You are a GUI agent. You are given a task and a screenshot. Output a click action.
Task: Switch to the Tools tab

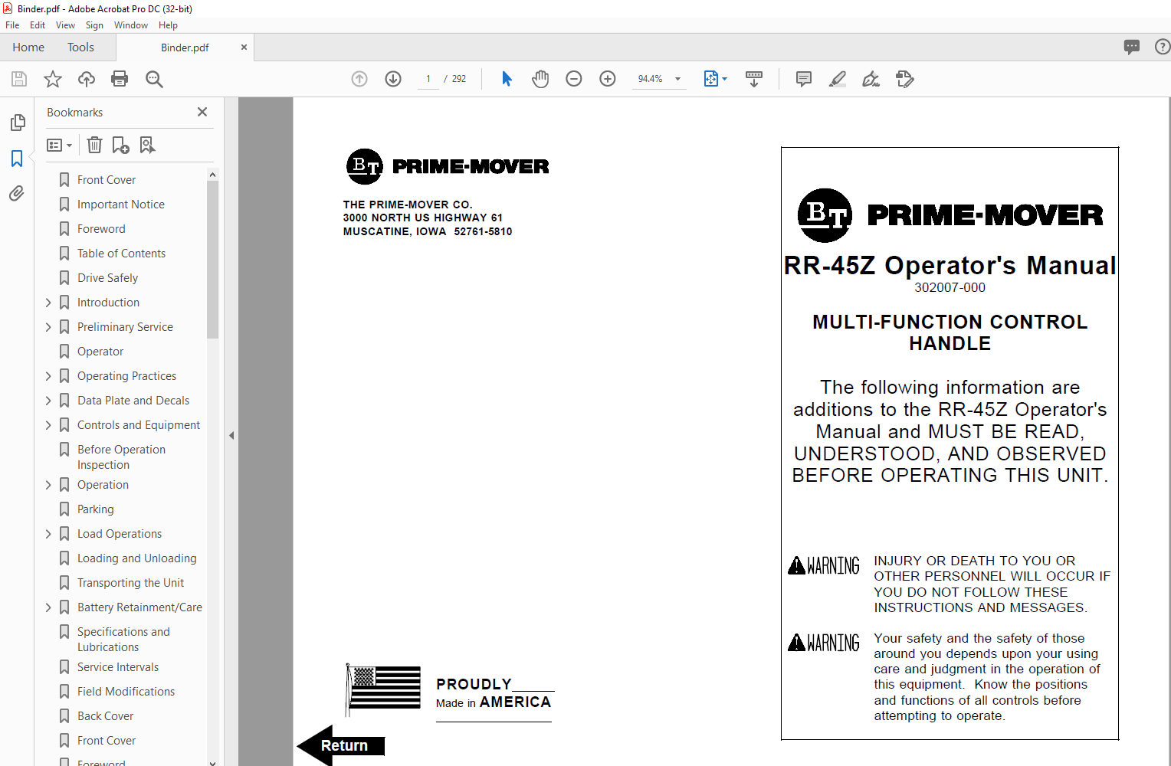coord(80,47)
